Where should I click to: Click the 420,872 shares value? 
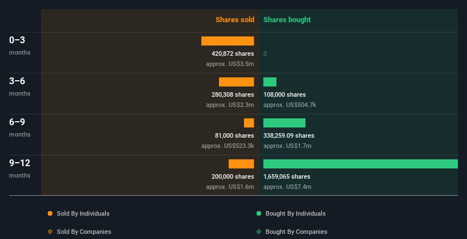pos(233,53)
